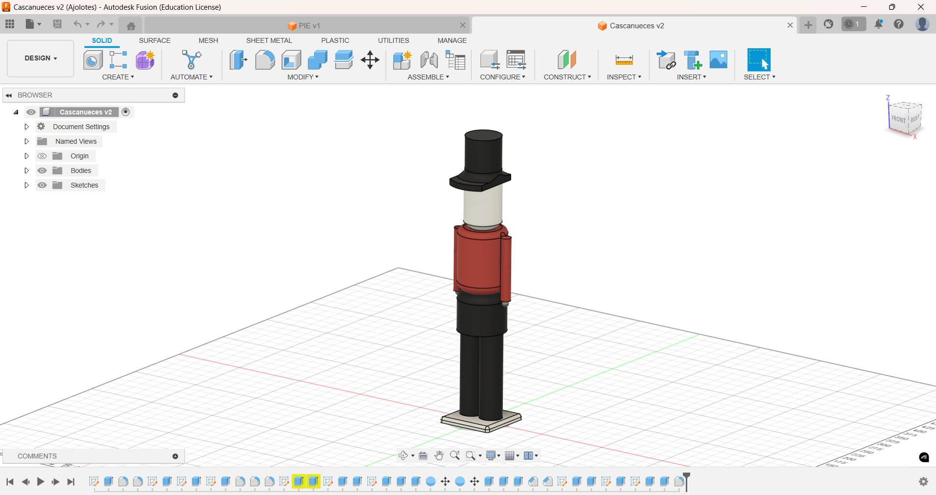Click the Look At icon
Screen dimensions: 936x495
tap(423, 456)
